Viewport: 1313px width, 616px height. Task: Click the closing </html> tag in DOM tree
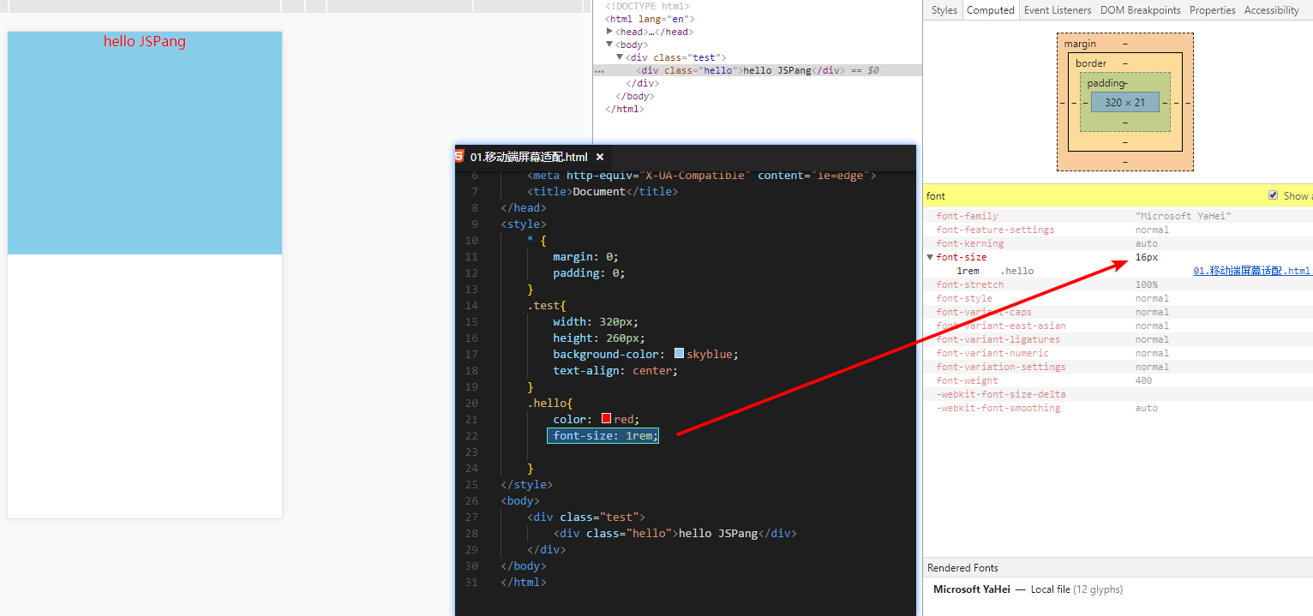tap(625, 109)
